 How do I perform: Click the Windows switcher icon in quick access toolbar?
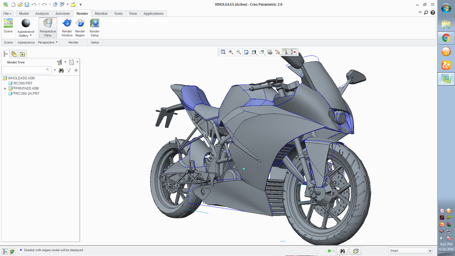[x=62, y=5]
